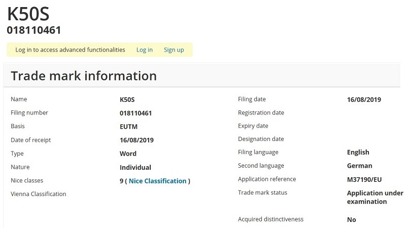Select the English filing language value
Screen dimensions: 413x228
(x=358, y=152)
